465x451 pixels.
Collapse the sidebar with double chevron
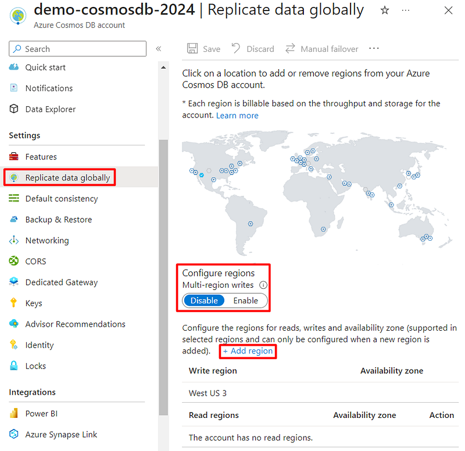click(x=158, y=49)
